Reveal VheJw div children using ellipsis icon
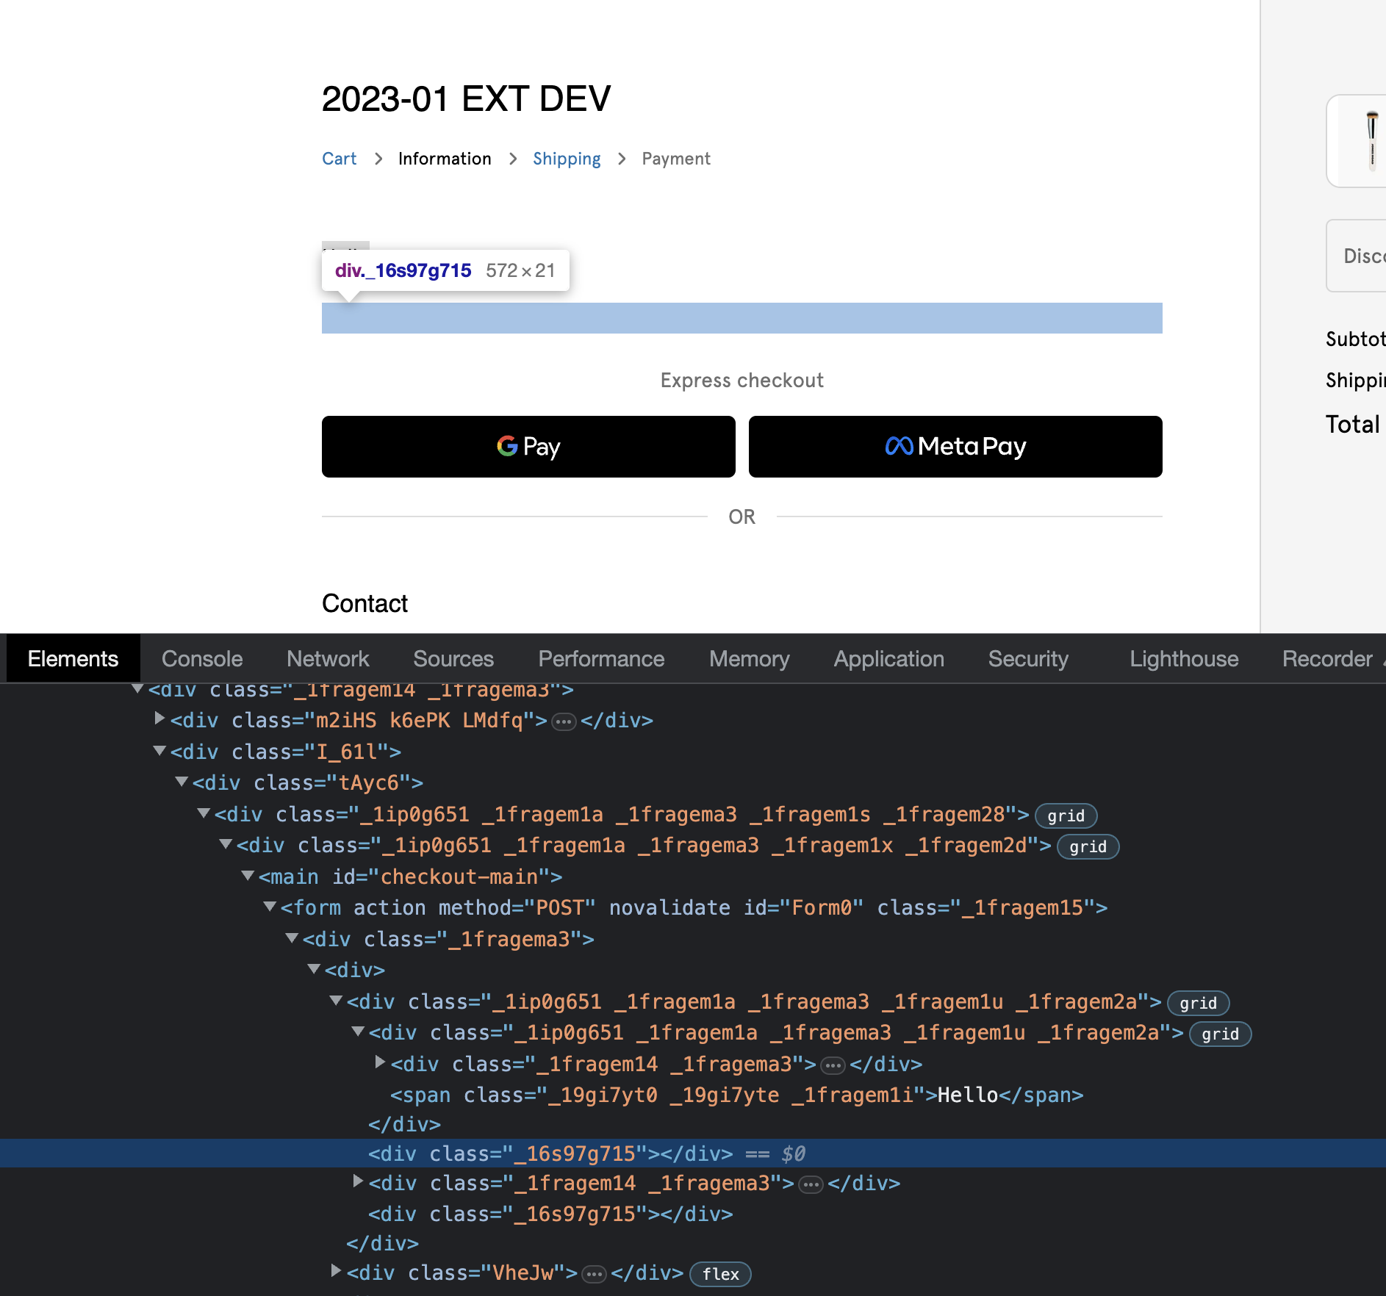 coord(593,1273)
